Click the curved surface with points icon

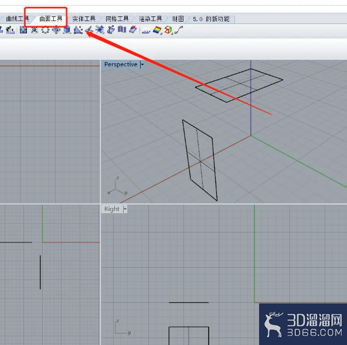pyautogui.click(x=111, y=30)
